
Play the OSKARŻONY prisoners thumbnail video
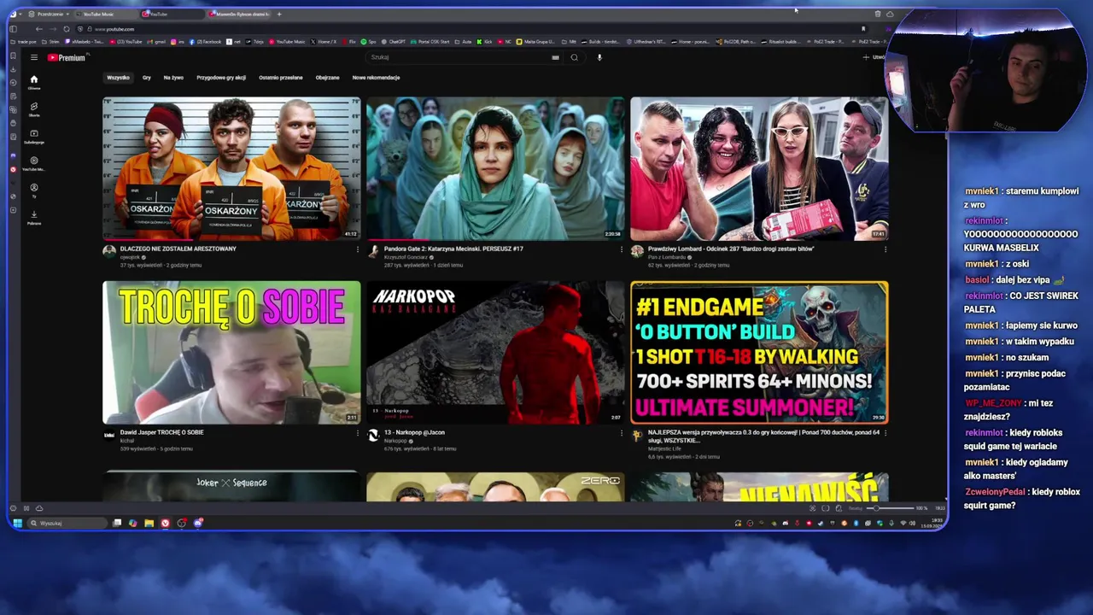[231, 168]
